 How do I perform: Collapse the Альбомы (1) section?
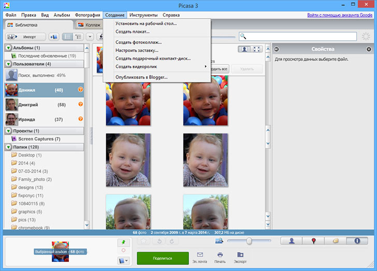8,48
